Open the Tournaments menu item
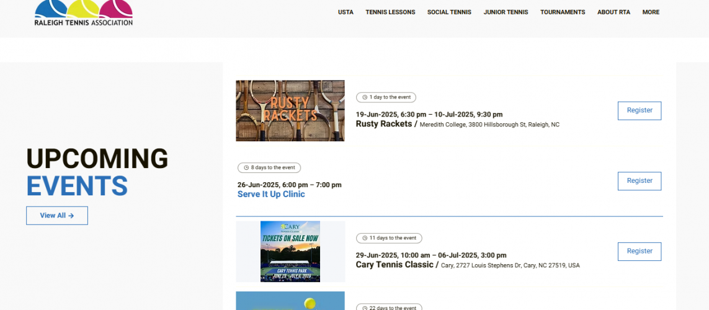The width and height of the screenshot is (709, 310). click(563, 12)
